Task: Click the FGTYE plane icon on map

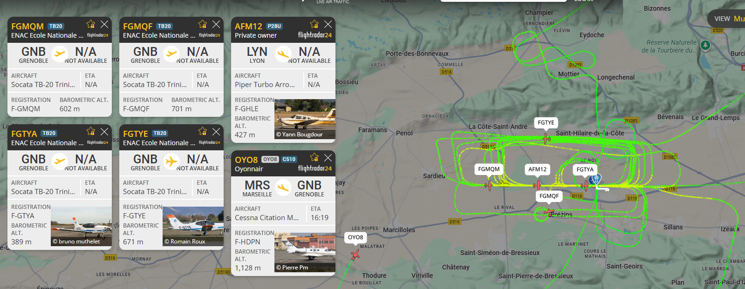Action: (547, 139)
